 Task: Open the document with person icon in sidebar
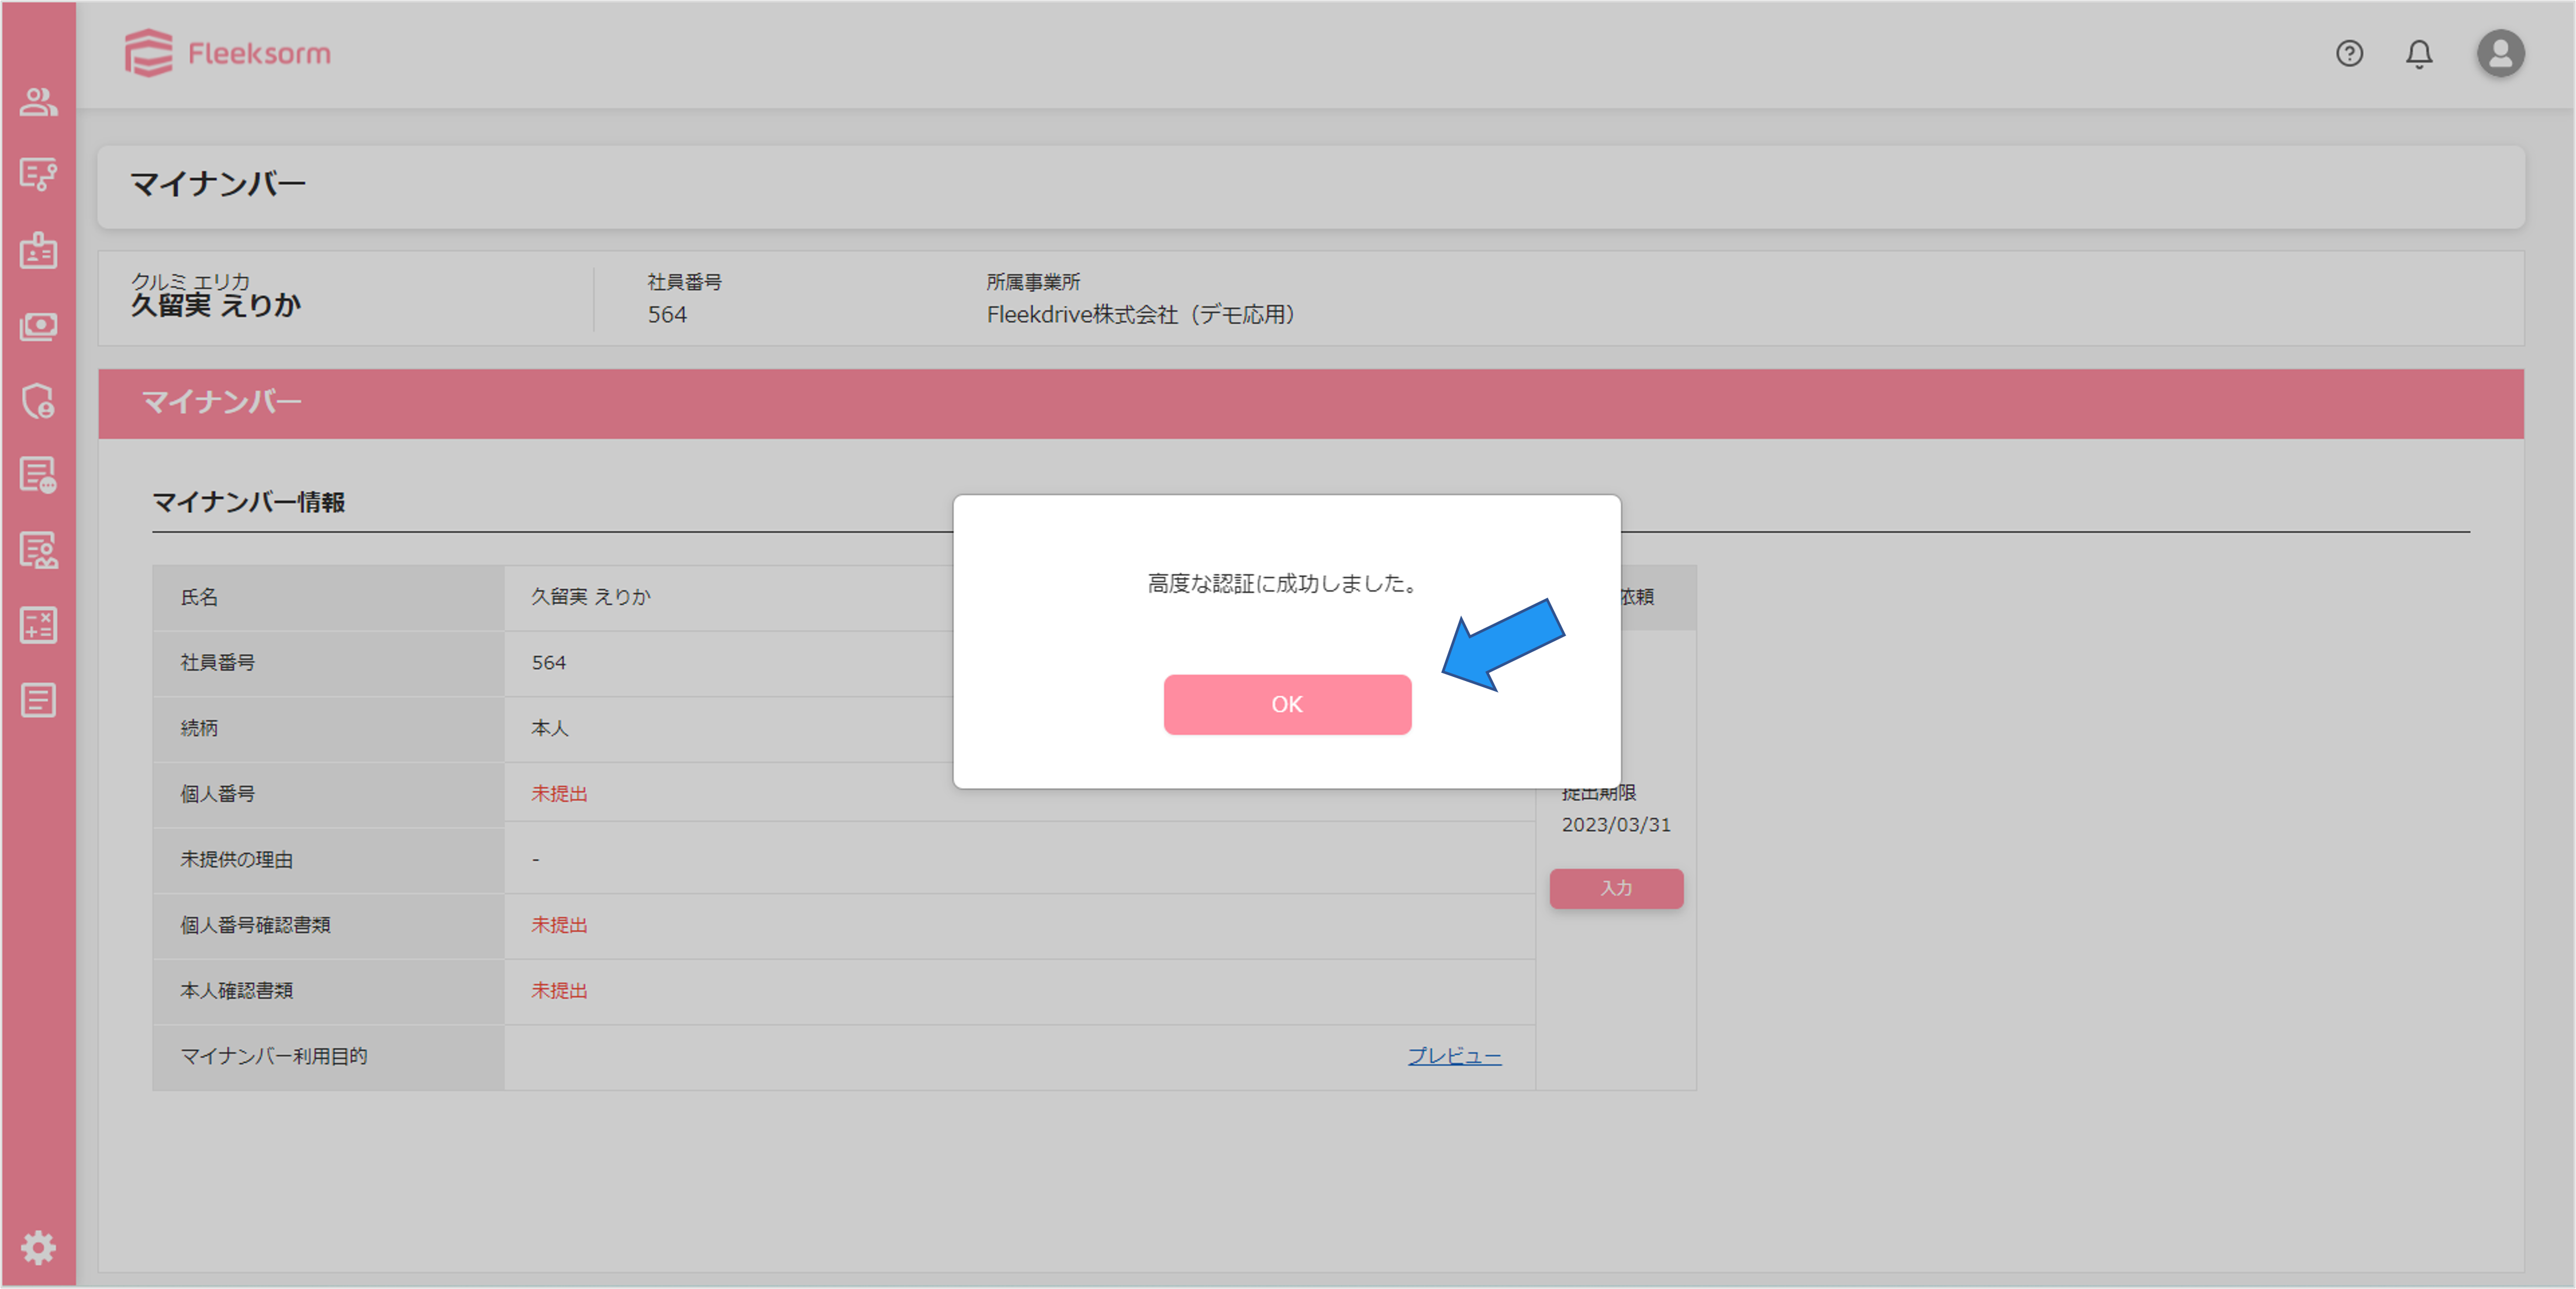38,550
